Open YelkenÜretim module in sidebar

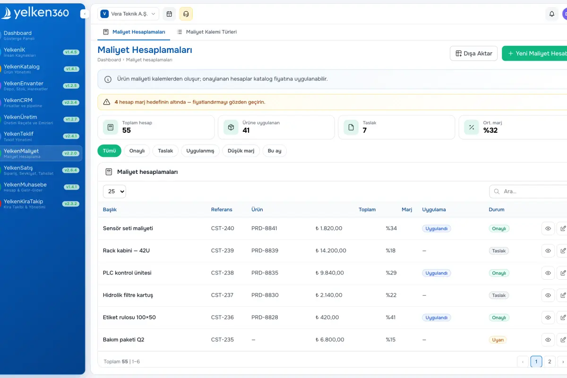[x=41, y=119]
